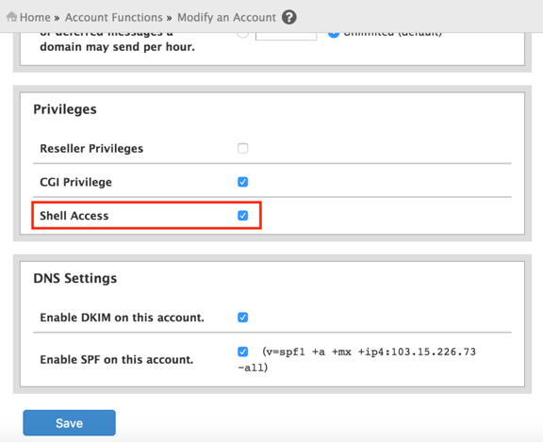The image size is (543, 442).
Task: Click 'domain may send per hour.' text
Action: coord(118,47)
